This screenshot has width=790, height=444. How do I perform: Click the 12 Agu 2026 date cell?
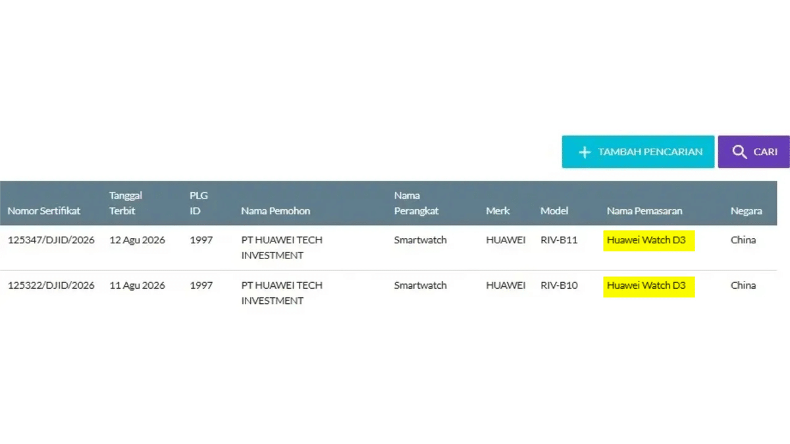pyautogui.click(x=138, y=240)
